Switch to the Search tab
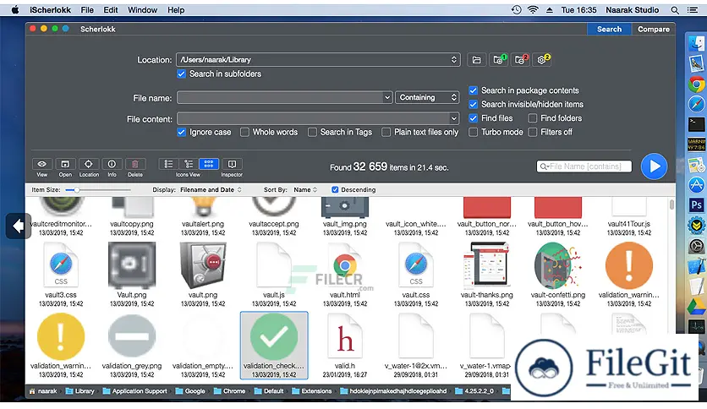707x409 pixels. pyautogui.click(x=609, y=30)
